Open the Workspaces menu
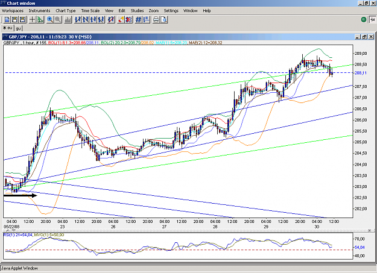This screenshot has width=377, height=273. tap(13, 11)
